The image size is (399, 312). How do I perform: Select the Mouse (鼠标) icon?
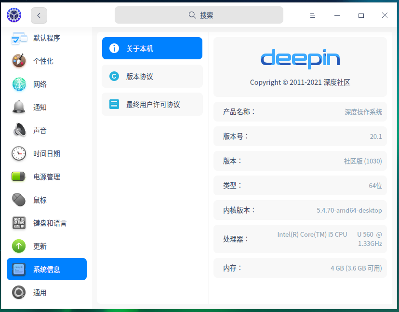click(x=19, y=200)
